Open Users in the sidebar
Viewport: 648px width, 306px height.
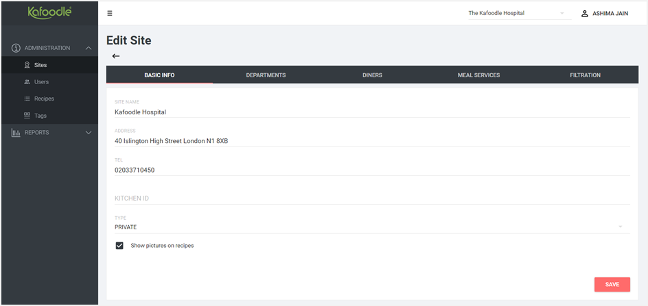(49, 82)
